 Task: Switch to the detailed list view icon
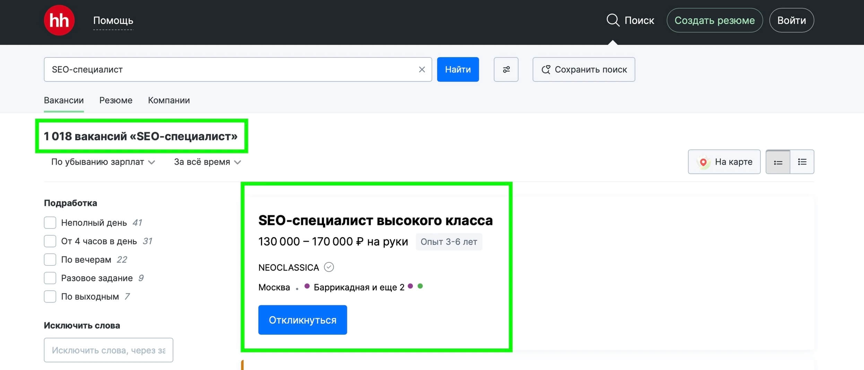tap(802, 162)
